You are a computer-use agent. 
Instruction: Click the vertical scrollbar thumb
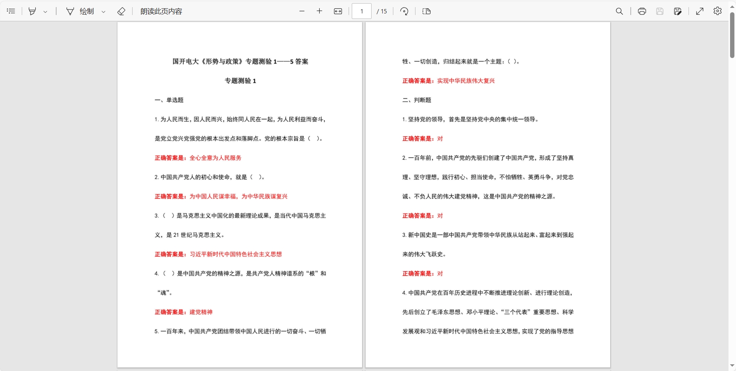[x=732, y=35]
